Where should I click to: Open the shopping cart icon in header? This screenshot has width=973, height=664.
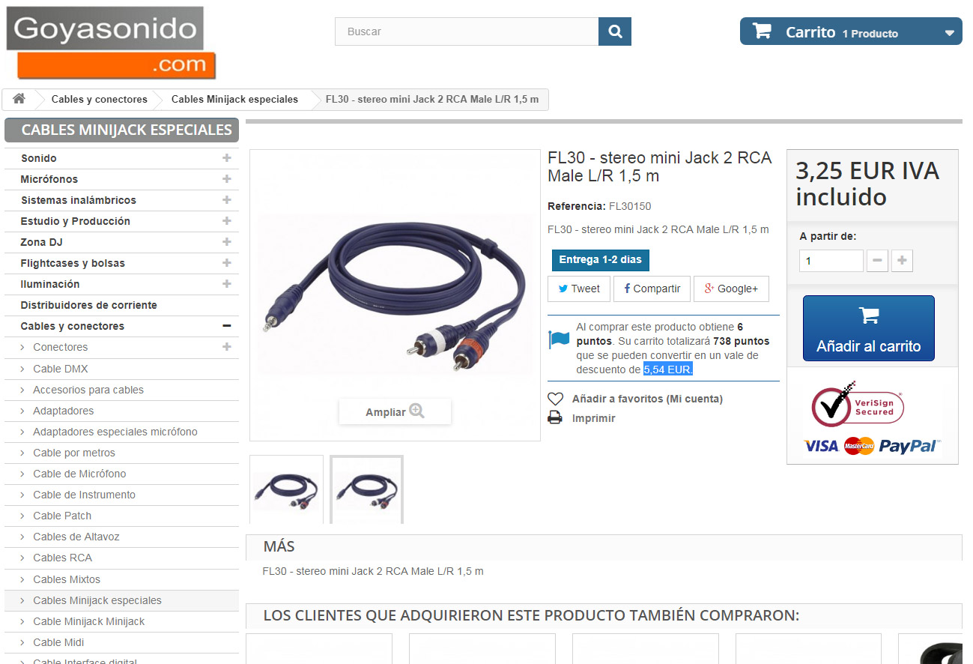pos(762,31)
